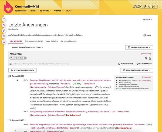Click the Namensräume filter button
The image size is (162, 132).
tap(126, 64)
